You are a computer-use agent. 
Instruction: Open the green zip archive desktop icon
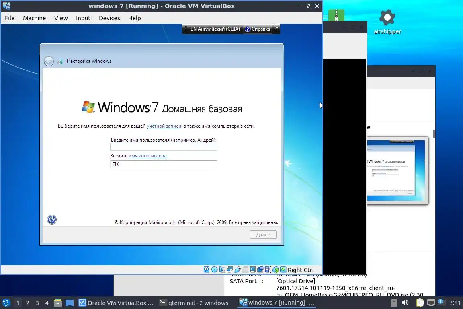tap(336, 15)
